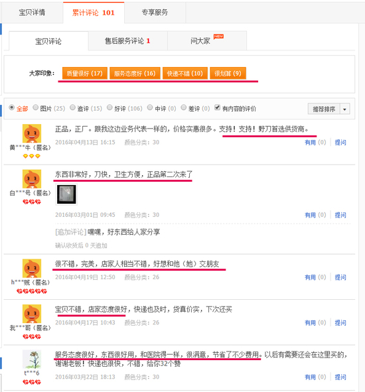
Task: Click avatar icon of reviewer h***贱
Action: (x=32, y=269)
